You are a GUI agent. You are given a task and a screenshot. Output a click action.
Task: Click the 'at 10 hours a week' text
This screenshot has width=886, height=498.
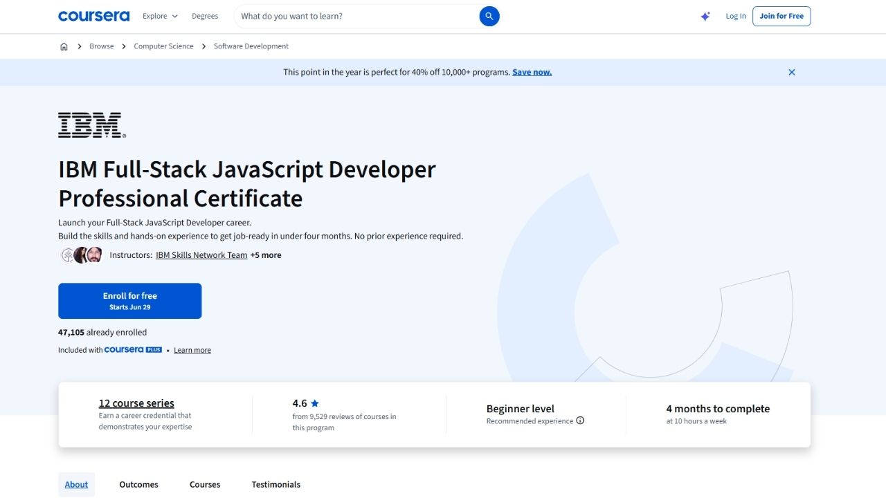pyautogui.click(x=696, y=421)
